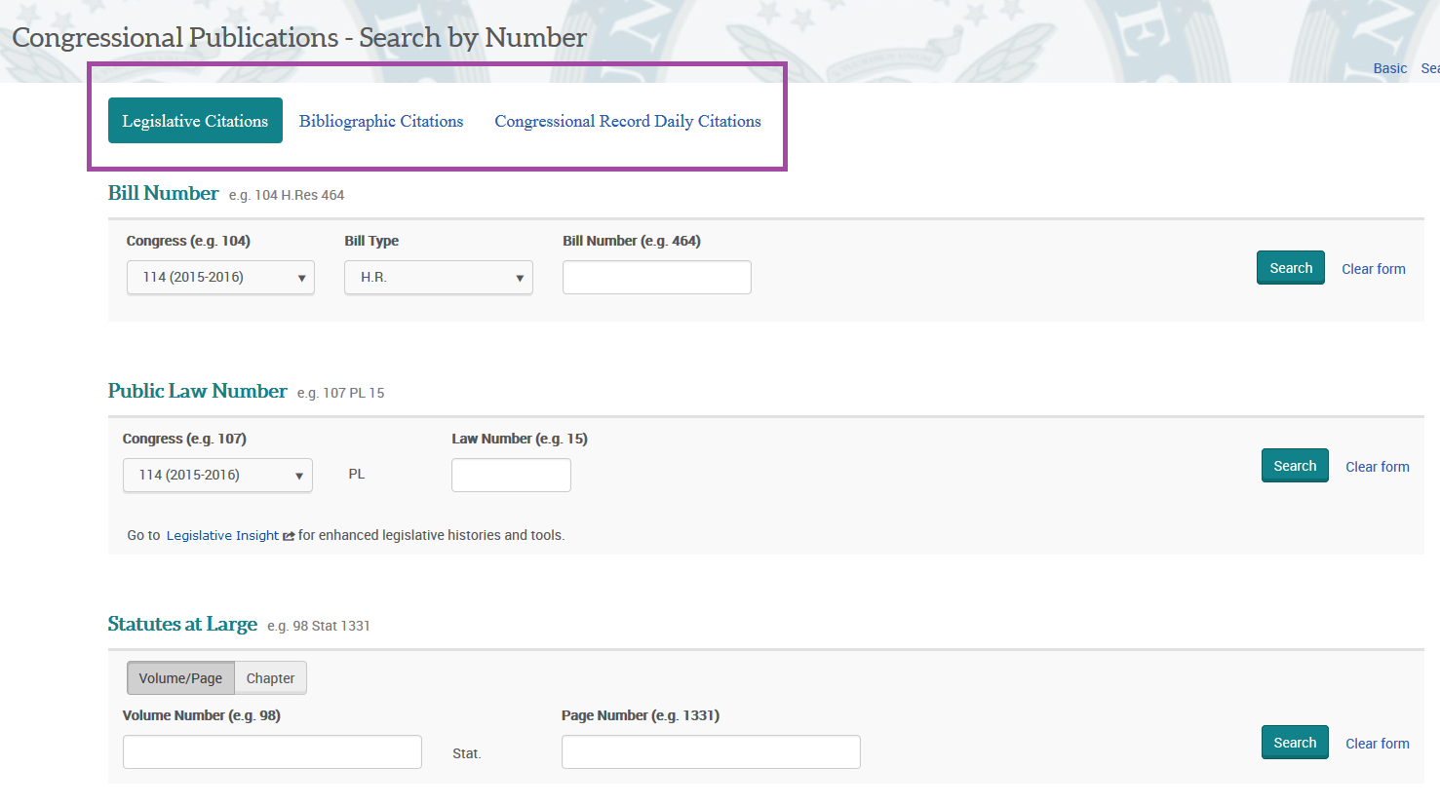Open Congressional Record Daily Citations tab

tap(628, 121)
